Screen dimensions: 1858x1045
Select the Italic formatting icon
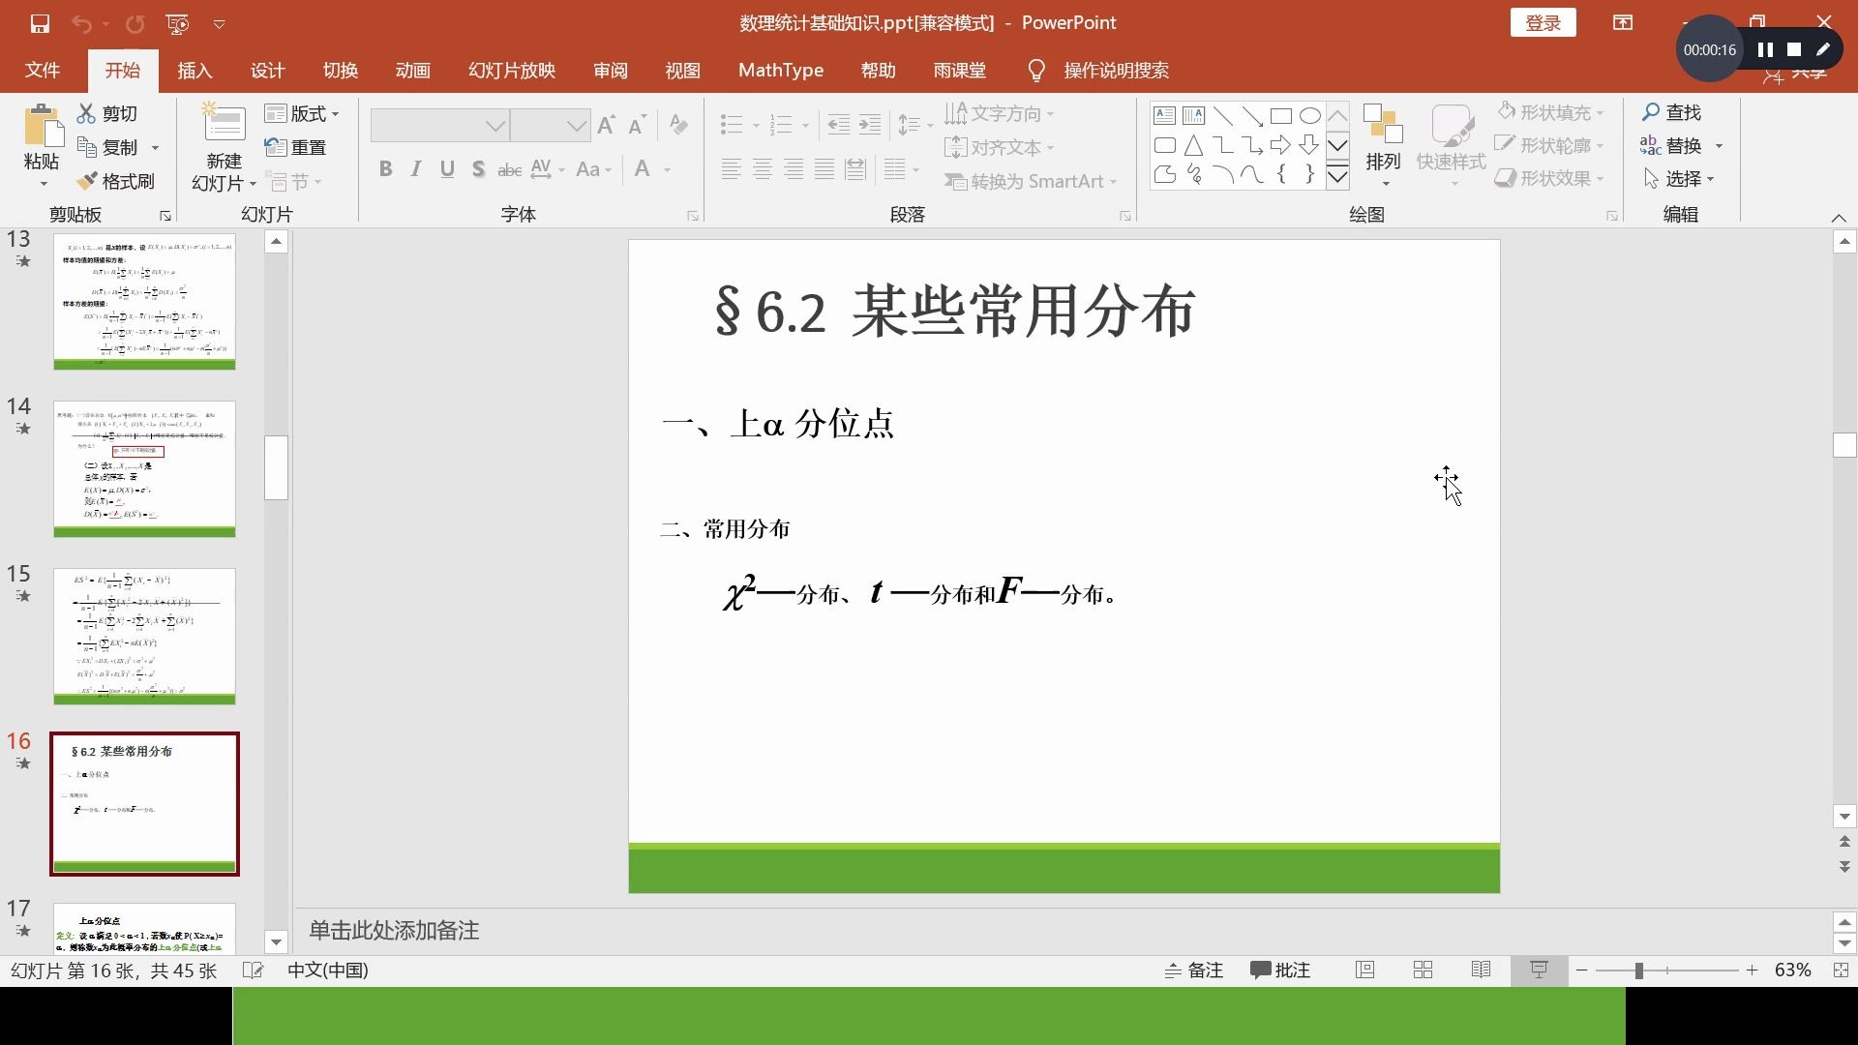pyautogui.click(x=415, y=167)
